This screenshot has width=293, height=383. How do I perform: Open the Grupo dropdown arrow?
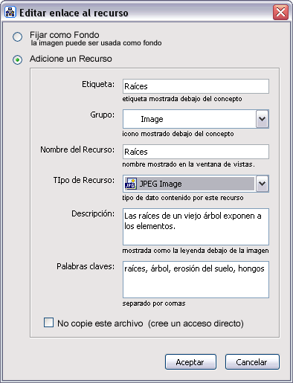[262, 119]
